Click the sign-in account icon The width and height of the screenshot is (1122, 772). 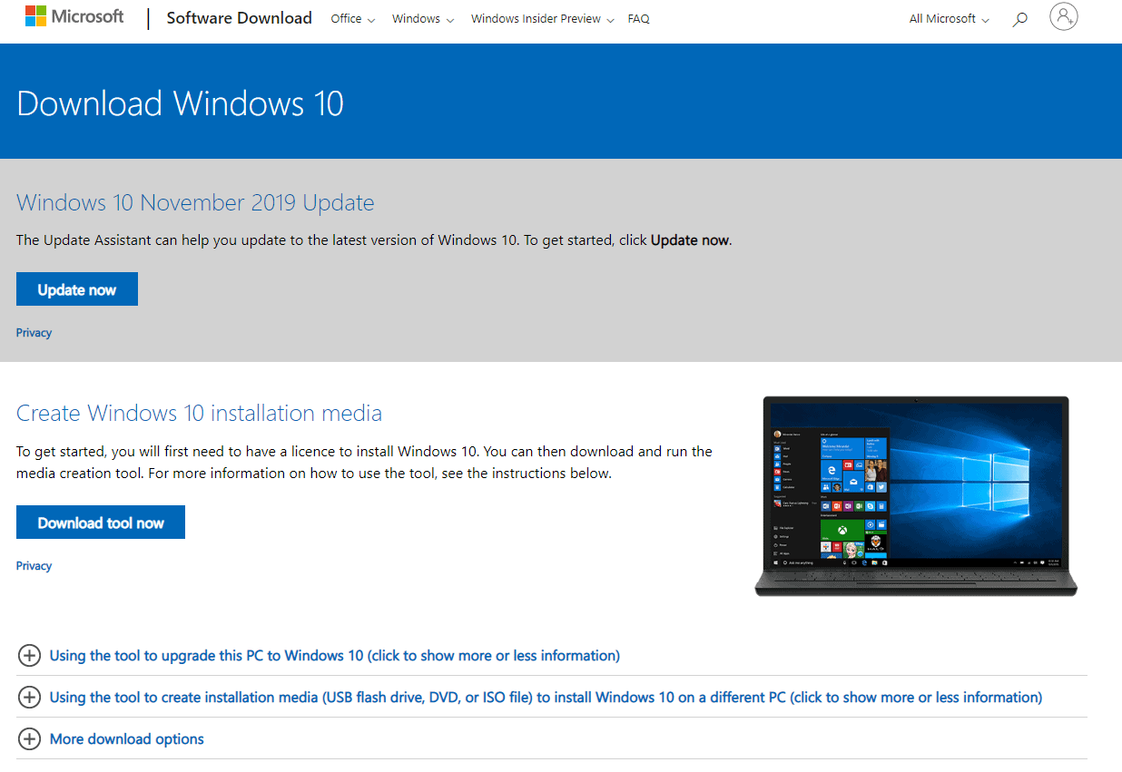click(1063, 17)
